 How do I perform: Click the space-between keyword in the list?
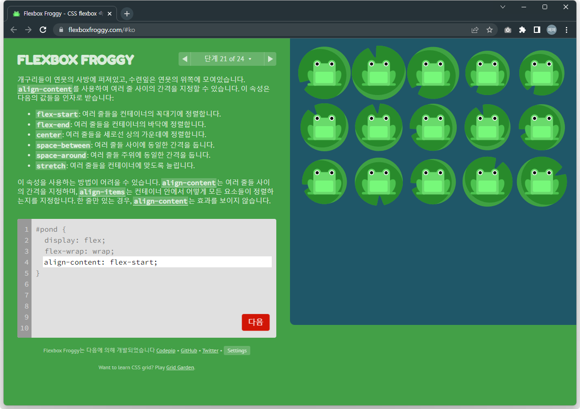coord(63,145)
